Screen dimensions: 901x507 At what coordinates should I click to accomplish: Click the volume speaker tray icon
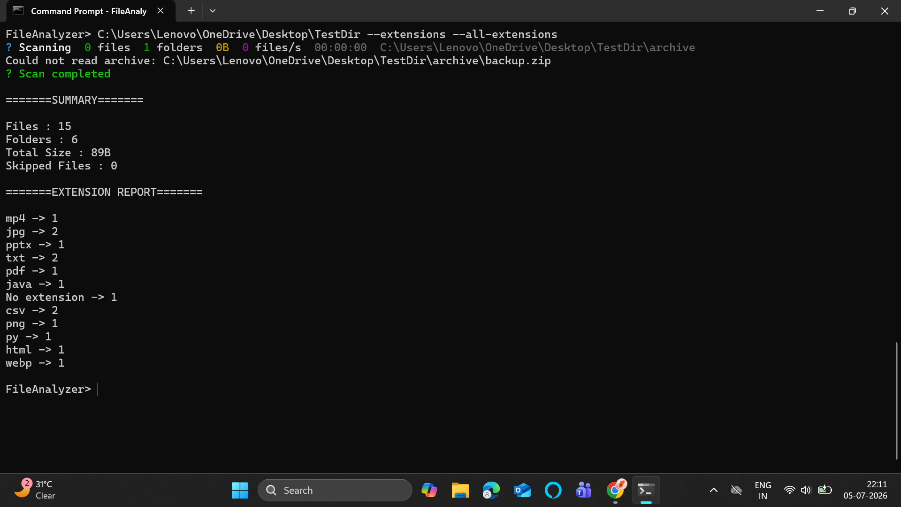pos(806,490)
